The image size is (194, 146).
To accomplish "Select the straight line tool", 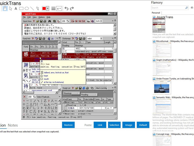I will coord(32,8).
